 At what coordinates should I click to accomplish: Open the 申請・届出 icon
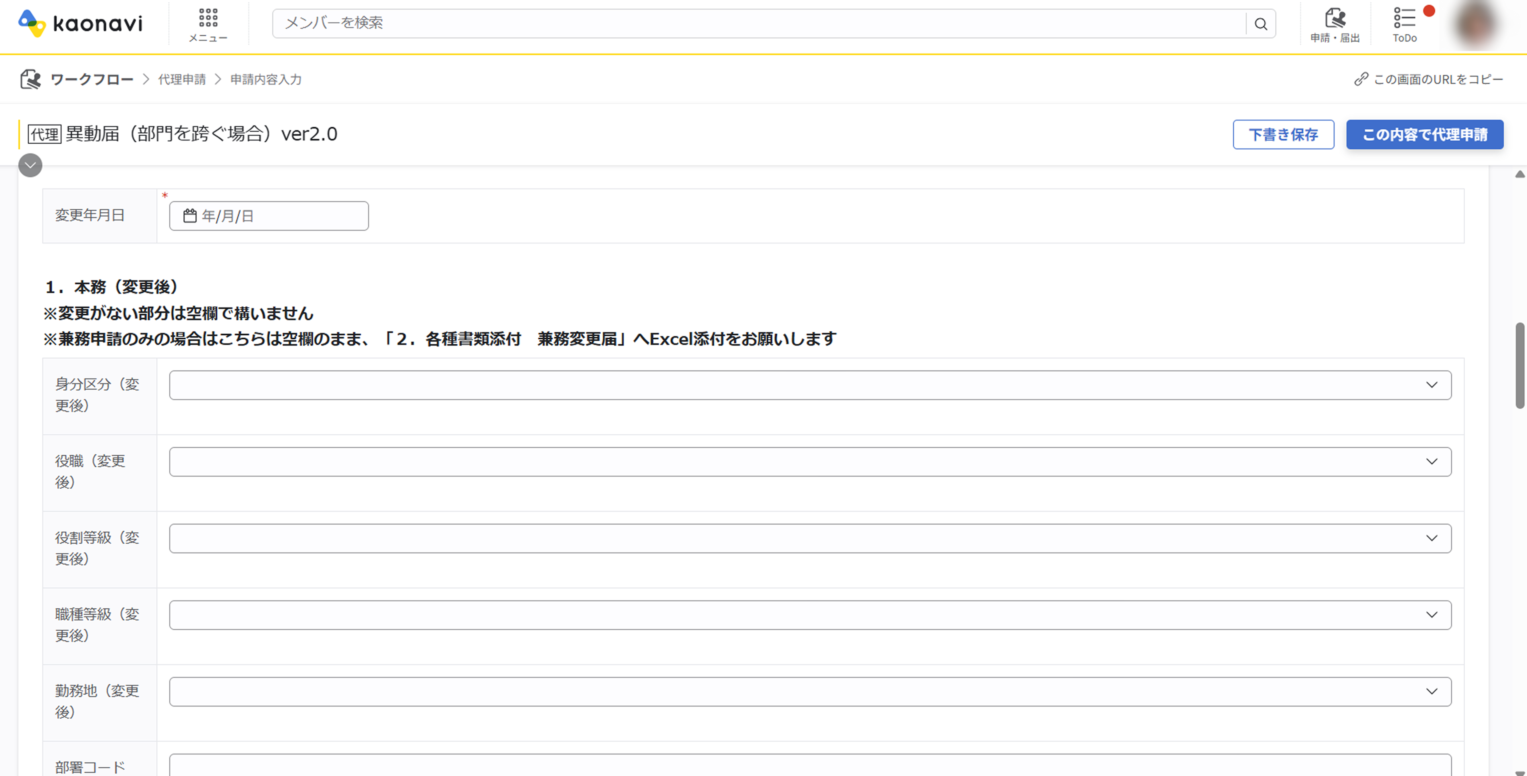pyautogui.click(x=1335, y=19)
